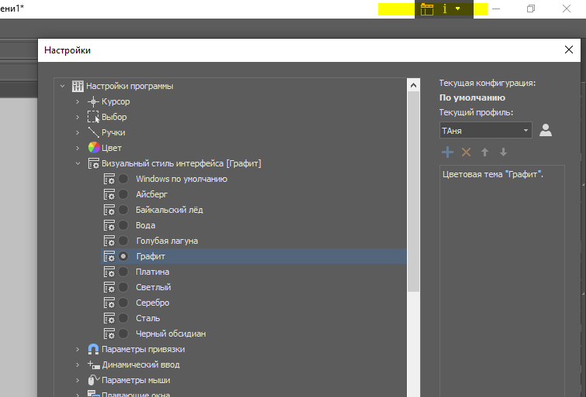The image size is (586, 397).
Task: Select Байкальский лёд theme radio button
Action: click(x=123, y=210)
